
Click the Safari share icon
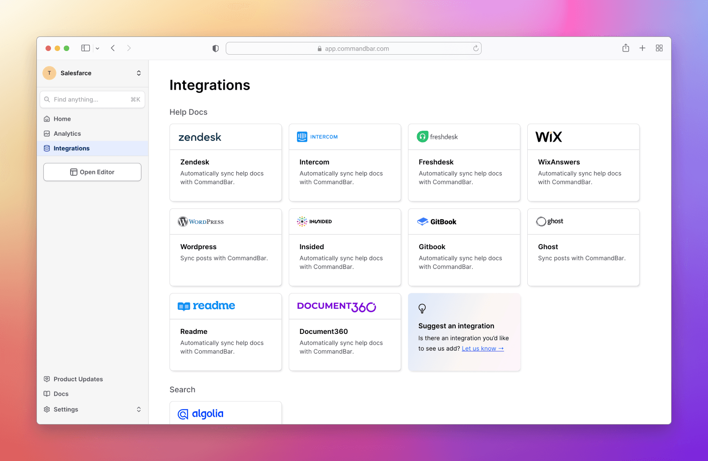[626, 48]
